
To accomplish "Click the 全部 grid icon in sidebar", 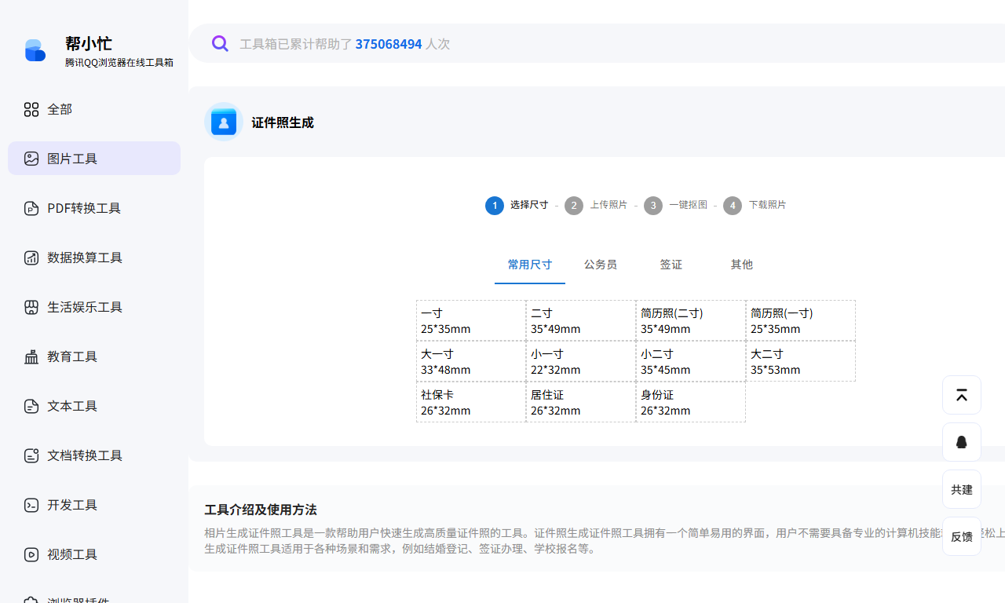I will 31,109.
